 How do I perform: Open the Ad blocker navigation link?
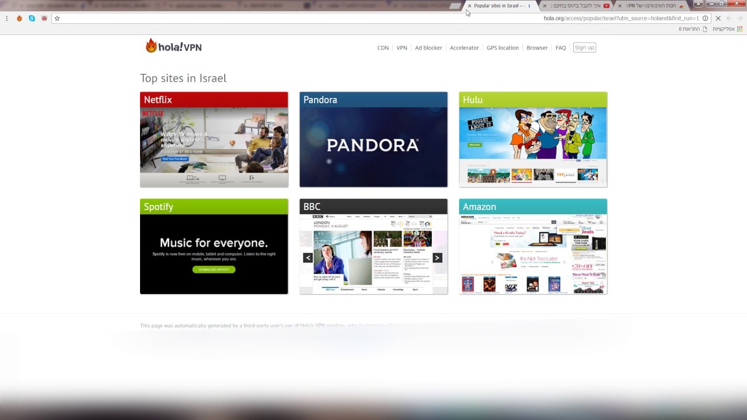(428, 48)
